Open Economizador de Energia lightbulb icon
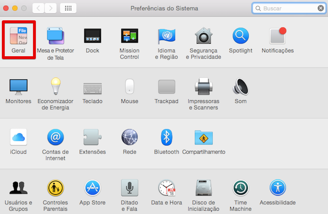The width and height of the screenshot is (328, 214). coord(56,86)
